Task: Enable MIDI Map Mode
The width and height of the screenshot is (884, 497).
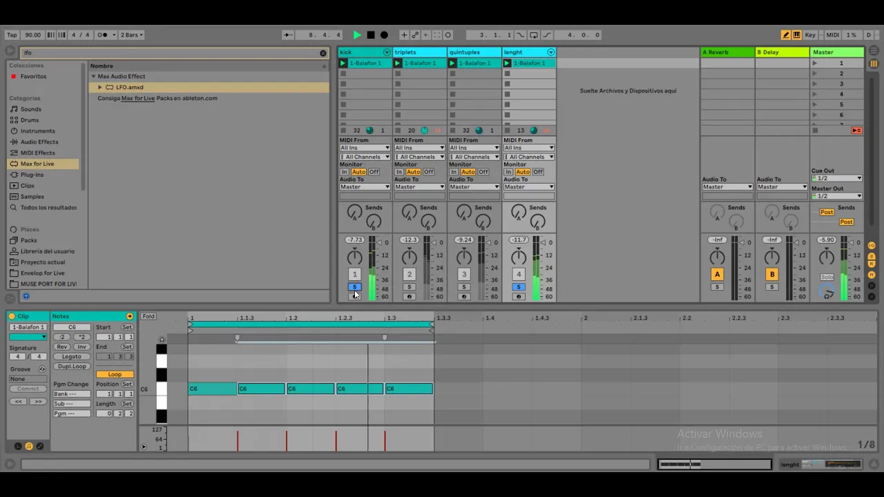Action: click(833, 35)
